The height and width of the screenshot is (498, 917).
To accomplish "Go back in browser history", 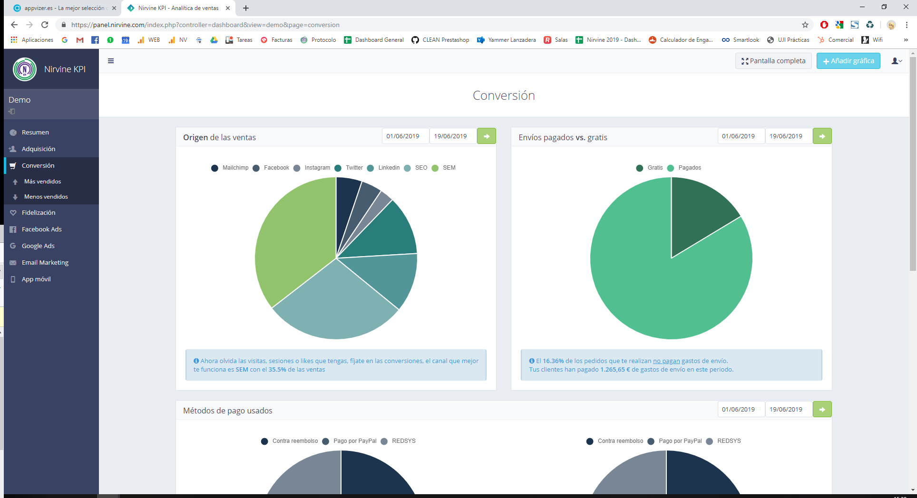I will (14, 25).
